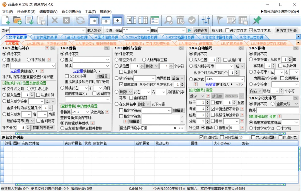The width and height of the screenshot is (301, 191).
Task: Select the confirm check-circle icon in the toolbar
Action: [191, 20]
